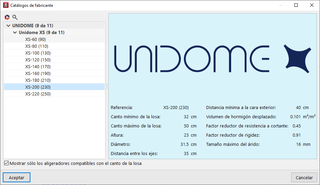
Task: Click the app icon in title bar
Action: coord(6,5)
